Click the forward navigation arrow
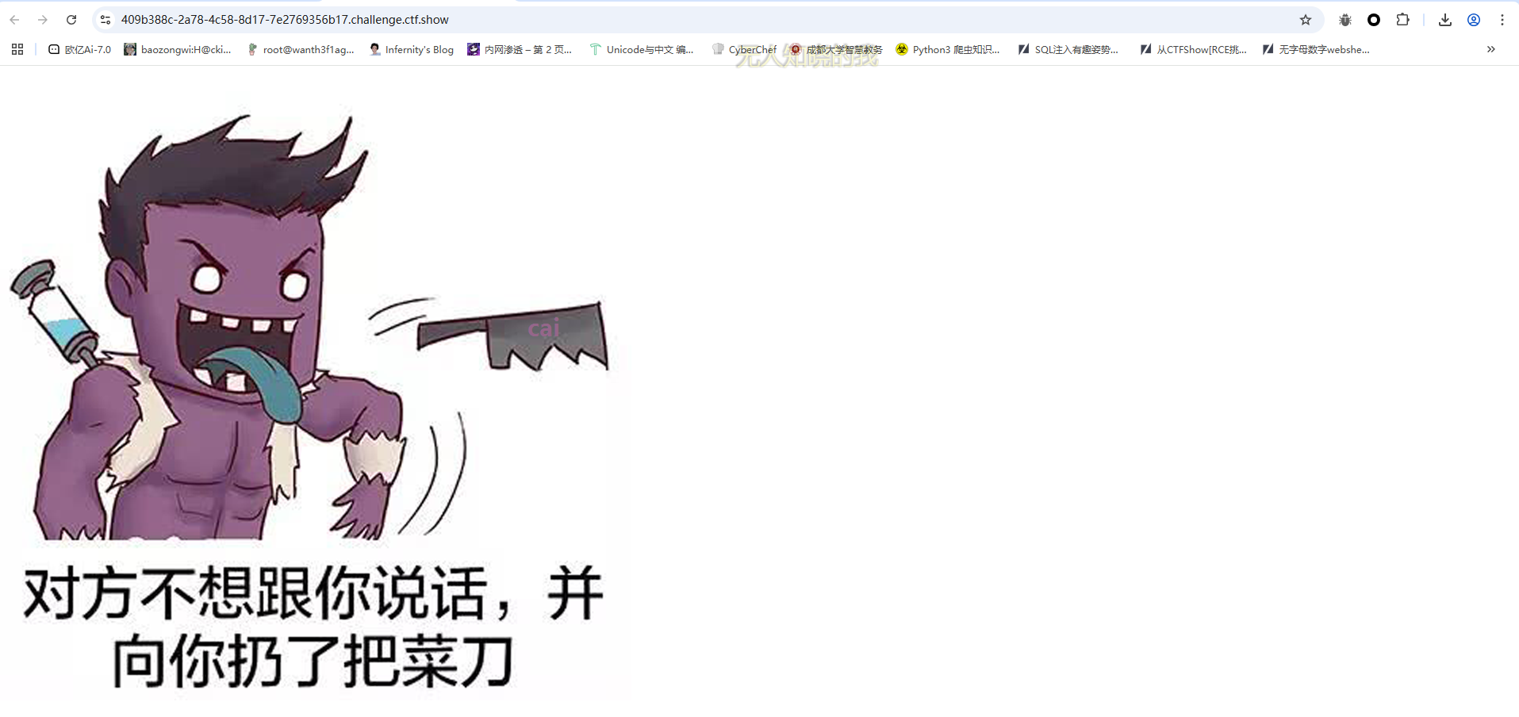The image size is (1519, 717). [42, 19]
